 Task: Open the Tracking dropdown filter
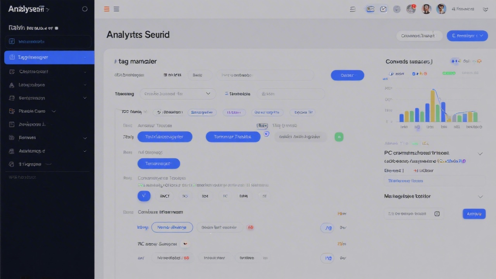point(178,93)
